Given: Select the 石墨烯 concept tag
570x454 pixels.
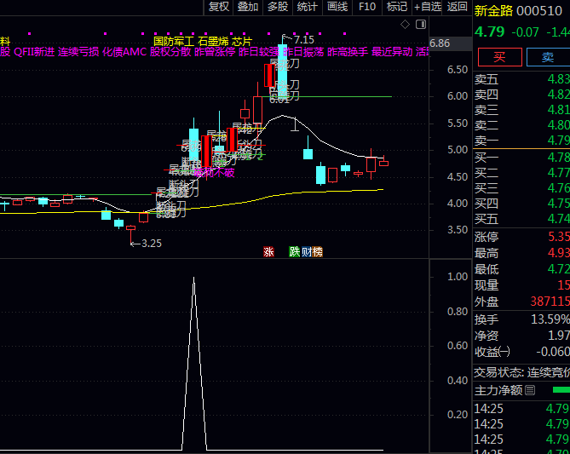Looking at the screenshot, I should pos(213,40).
